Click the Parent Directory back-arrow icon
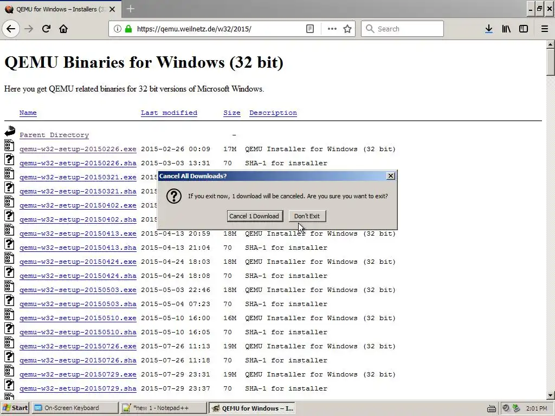Viewport: 555px width, 416px height. pyautogui.click(x=10, y=131)
